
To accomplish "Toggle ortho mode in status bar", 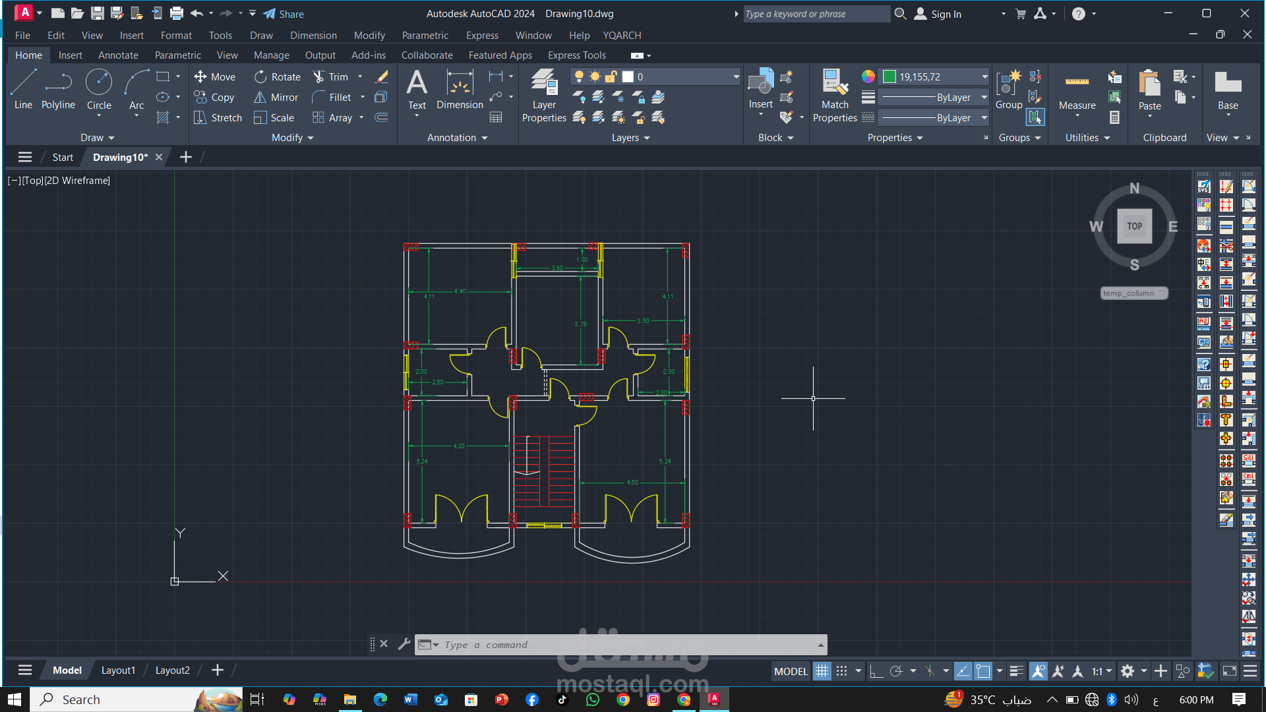I will coord(876,671).
